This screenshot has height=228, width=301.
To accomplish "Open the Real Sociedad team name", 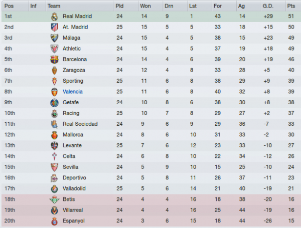I will [x=80, y=124].
